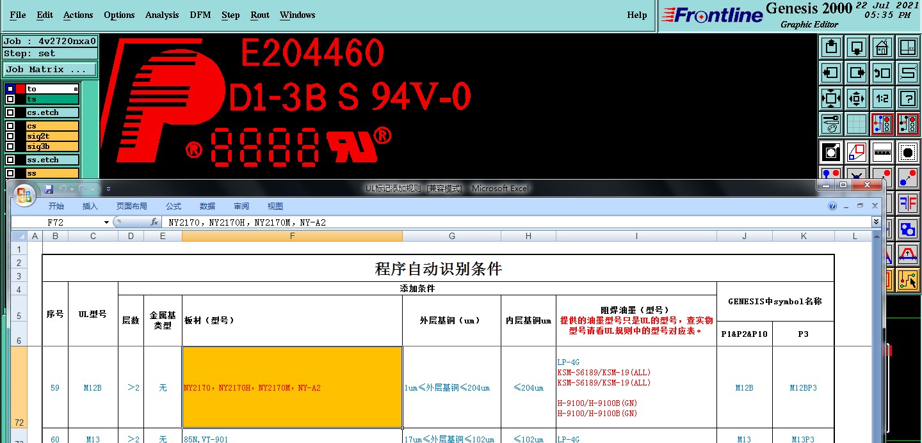Click the Options menu
This screenshot has width=922, height=443.
tap(119, 15)
